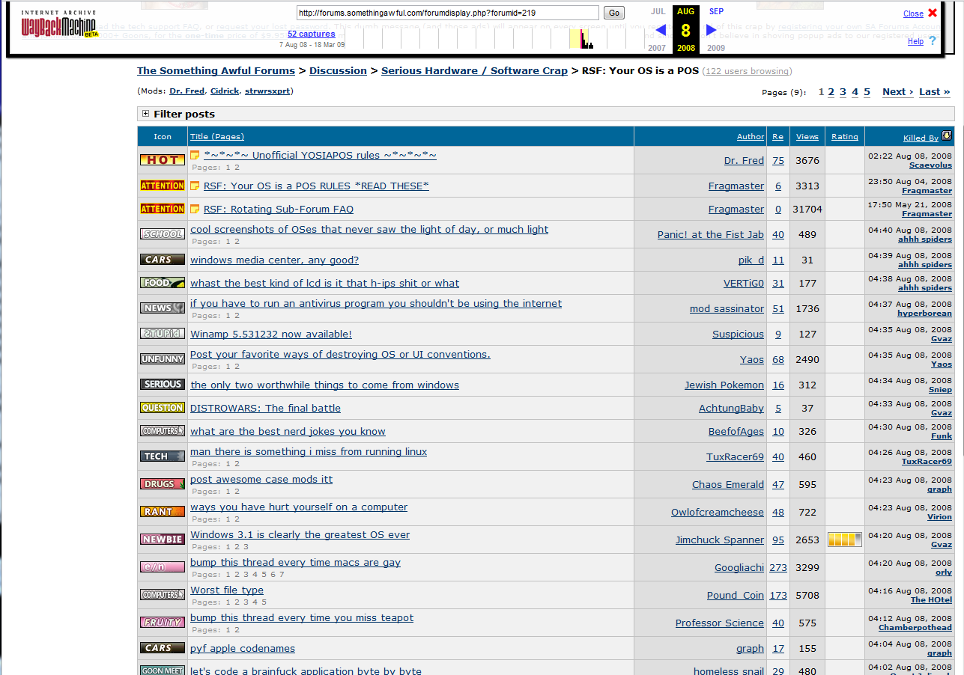
Task: Click the Close link in Wayback toolbar
Action: point(913,13)
